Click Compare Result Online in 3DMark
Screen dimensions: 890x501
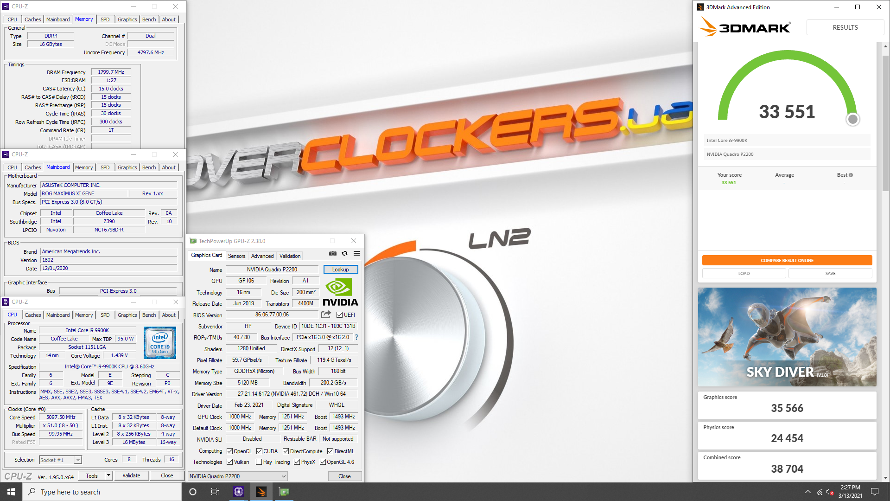pos(787,260)
